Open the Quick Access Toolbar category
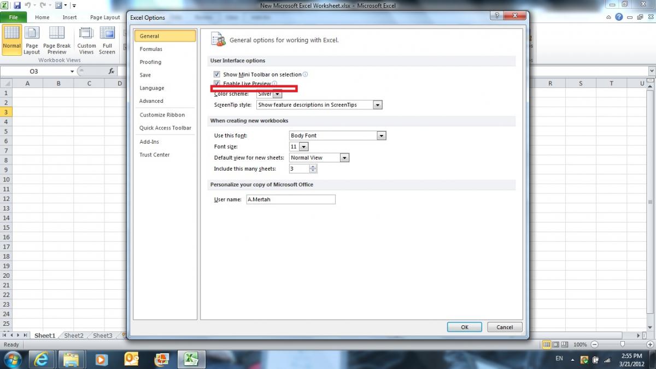Screen dimensions: 656x369 [x=165, y=128]
